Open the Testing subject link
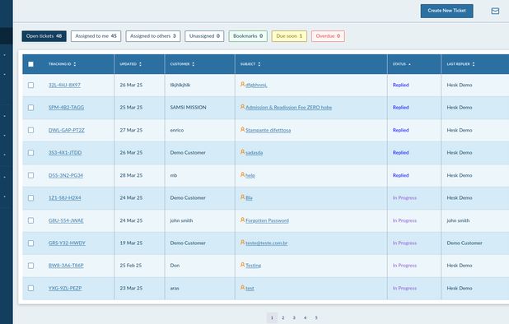The width and height of the screenshot is (509, 324). [x=253, y=266]
